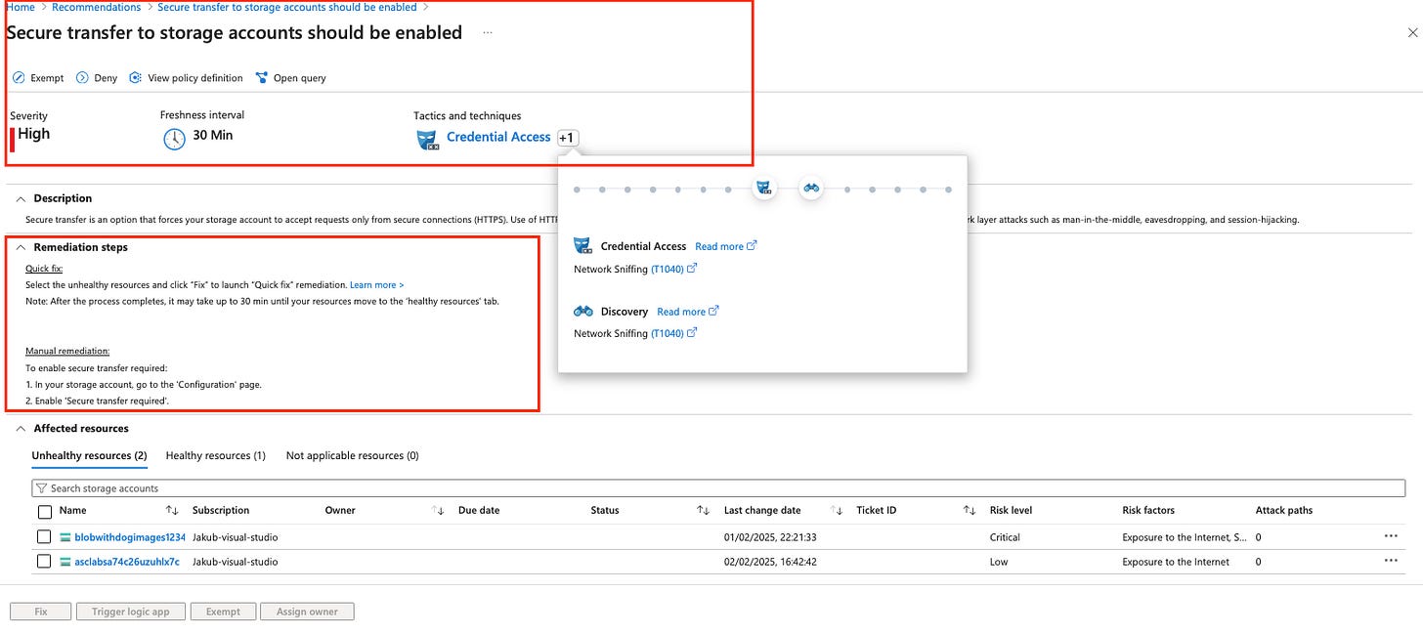The height and width of the screenshot is (634, 1423).
Task: Open the Learn more link in Quick fix
Action: 377,285
